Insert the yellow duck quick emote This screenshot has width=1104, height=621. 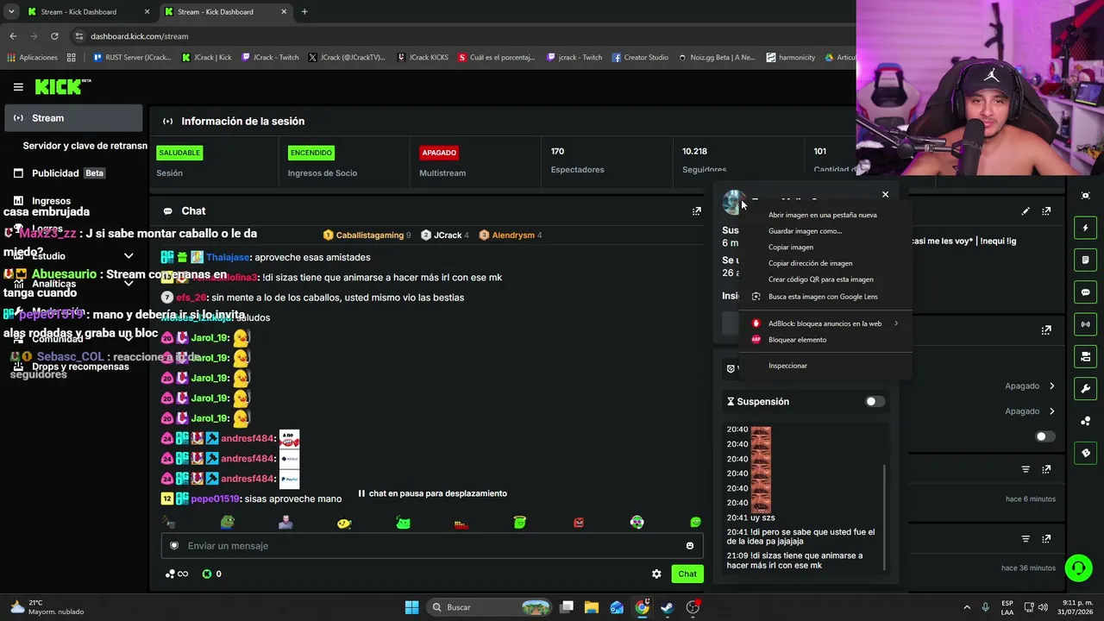tap(344, 523)
